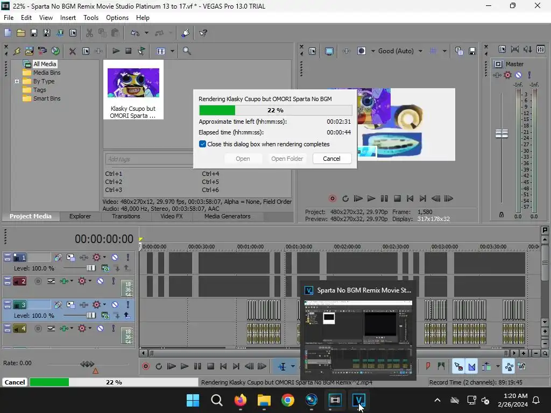Open Undo history dropdown arrow

(146, 33)
